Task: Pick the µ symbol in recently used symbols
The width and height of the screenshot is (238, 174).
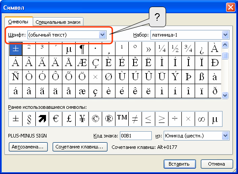Action: tap(215, 119)
